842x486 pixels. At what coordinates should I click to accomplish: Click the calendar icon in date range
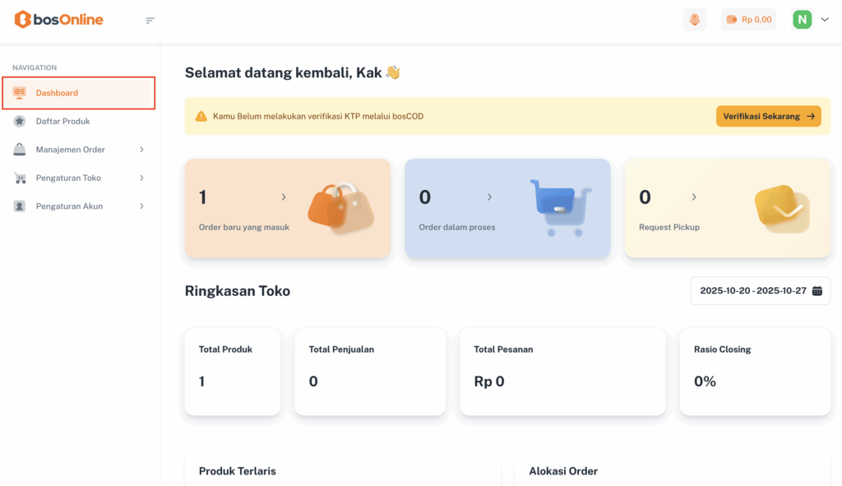[x=817, y=291]
